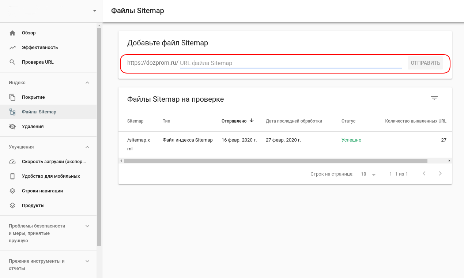This screenshot has height=278, width=464.
Task: Click the Эффективность trend icon
Action: tap(12, 48)
